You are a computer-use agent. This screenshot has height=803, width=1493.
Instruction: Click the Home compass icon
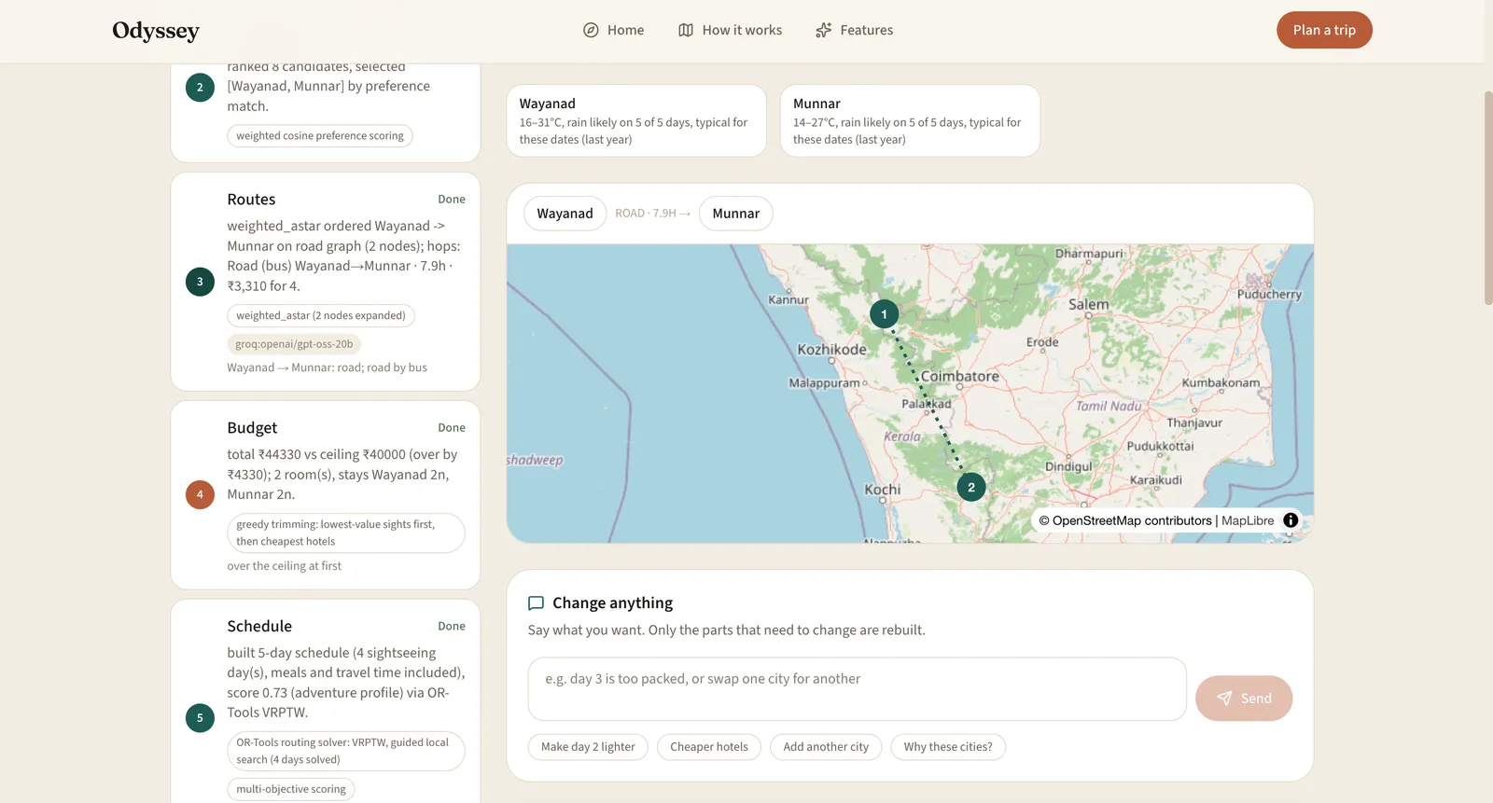(x=591, y=30)
